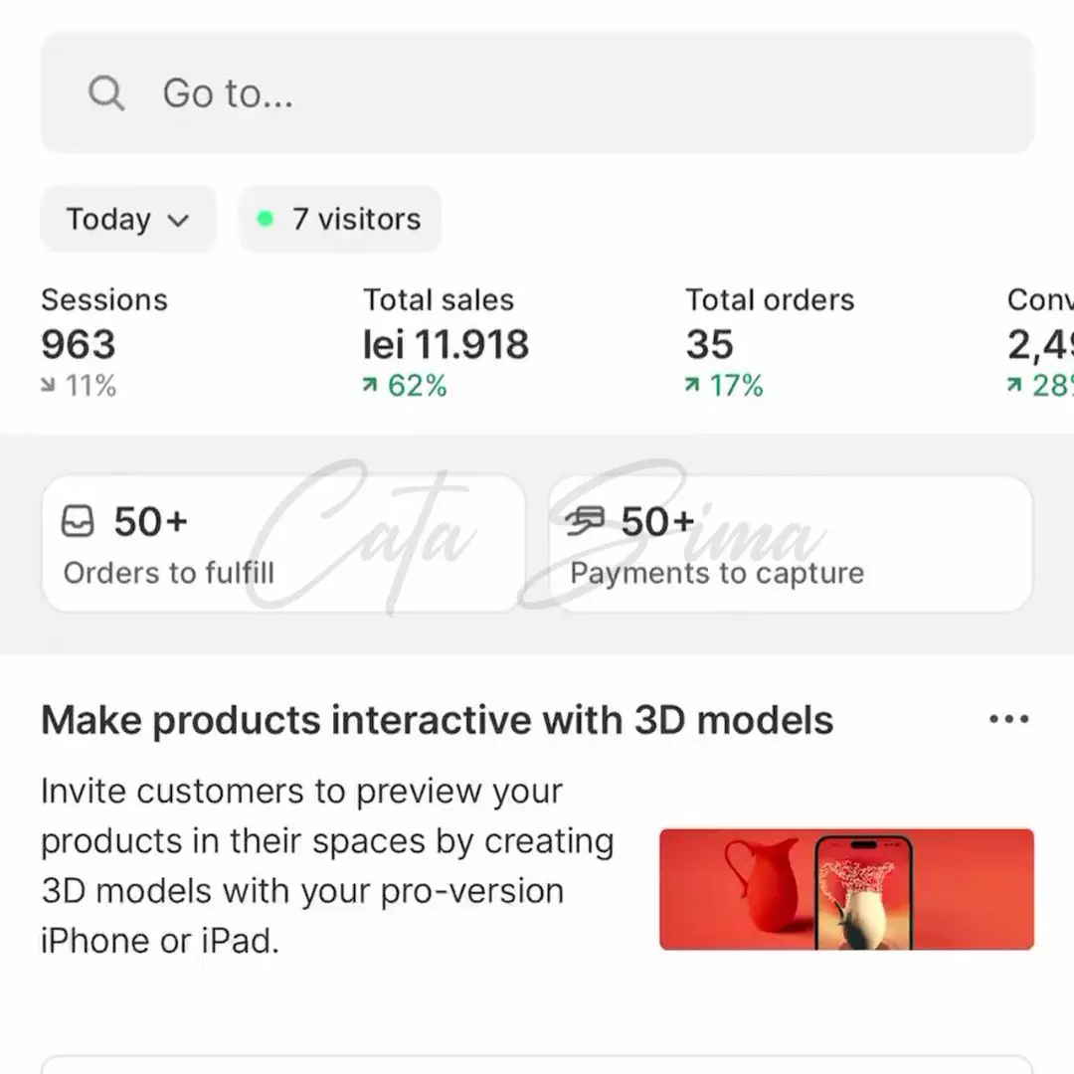The height and width of the screenshot is (1074, 1074).
Task: Click the Go to search field
Action: [x=537, y=93]
